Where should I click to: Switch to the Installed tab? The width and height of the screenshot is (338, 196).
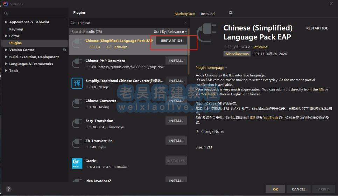(207, 14)
